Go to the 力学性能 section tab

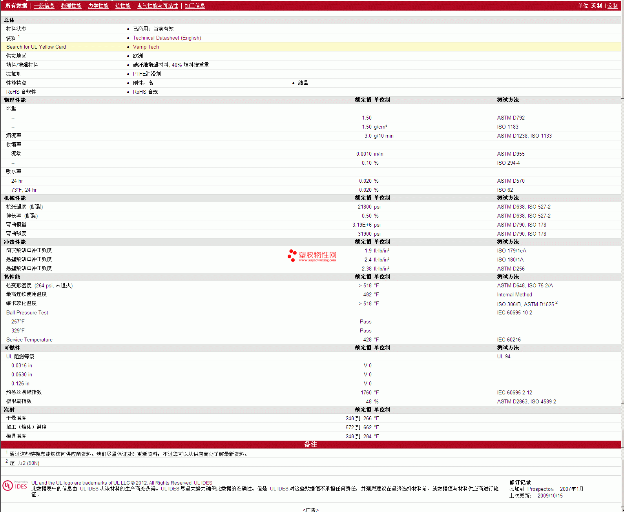tap(98, 5)
